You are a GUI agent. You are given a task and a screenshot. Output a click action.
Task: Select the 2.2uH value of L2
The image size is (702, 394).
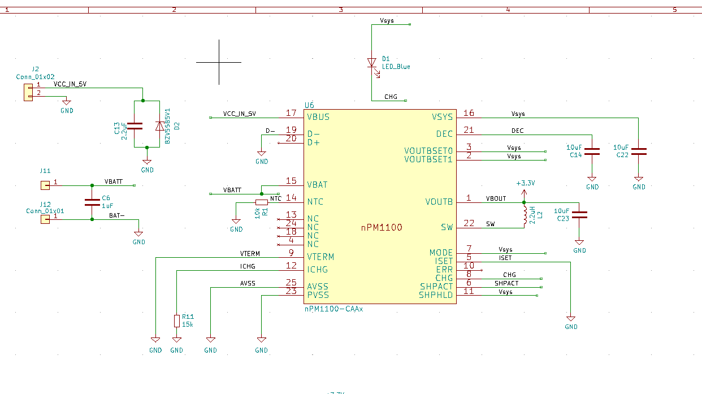(x=533, y=215)
